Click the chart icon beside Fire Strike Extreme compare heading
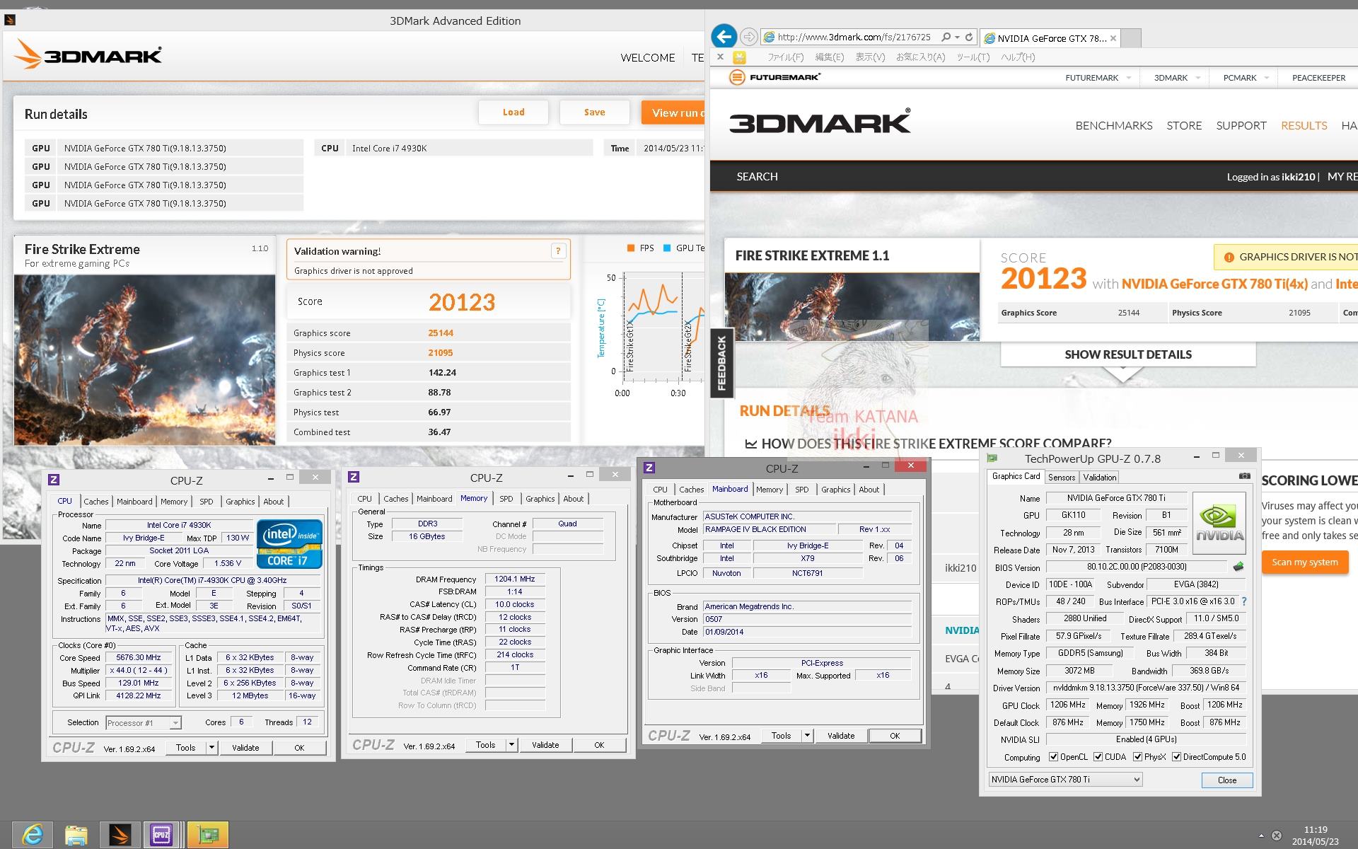Viewport: 1358px width, 849px height. (x=751, y=444)
